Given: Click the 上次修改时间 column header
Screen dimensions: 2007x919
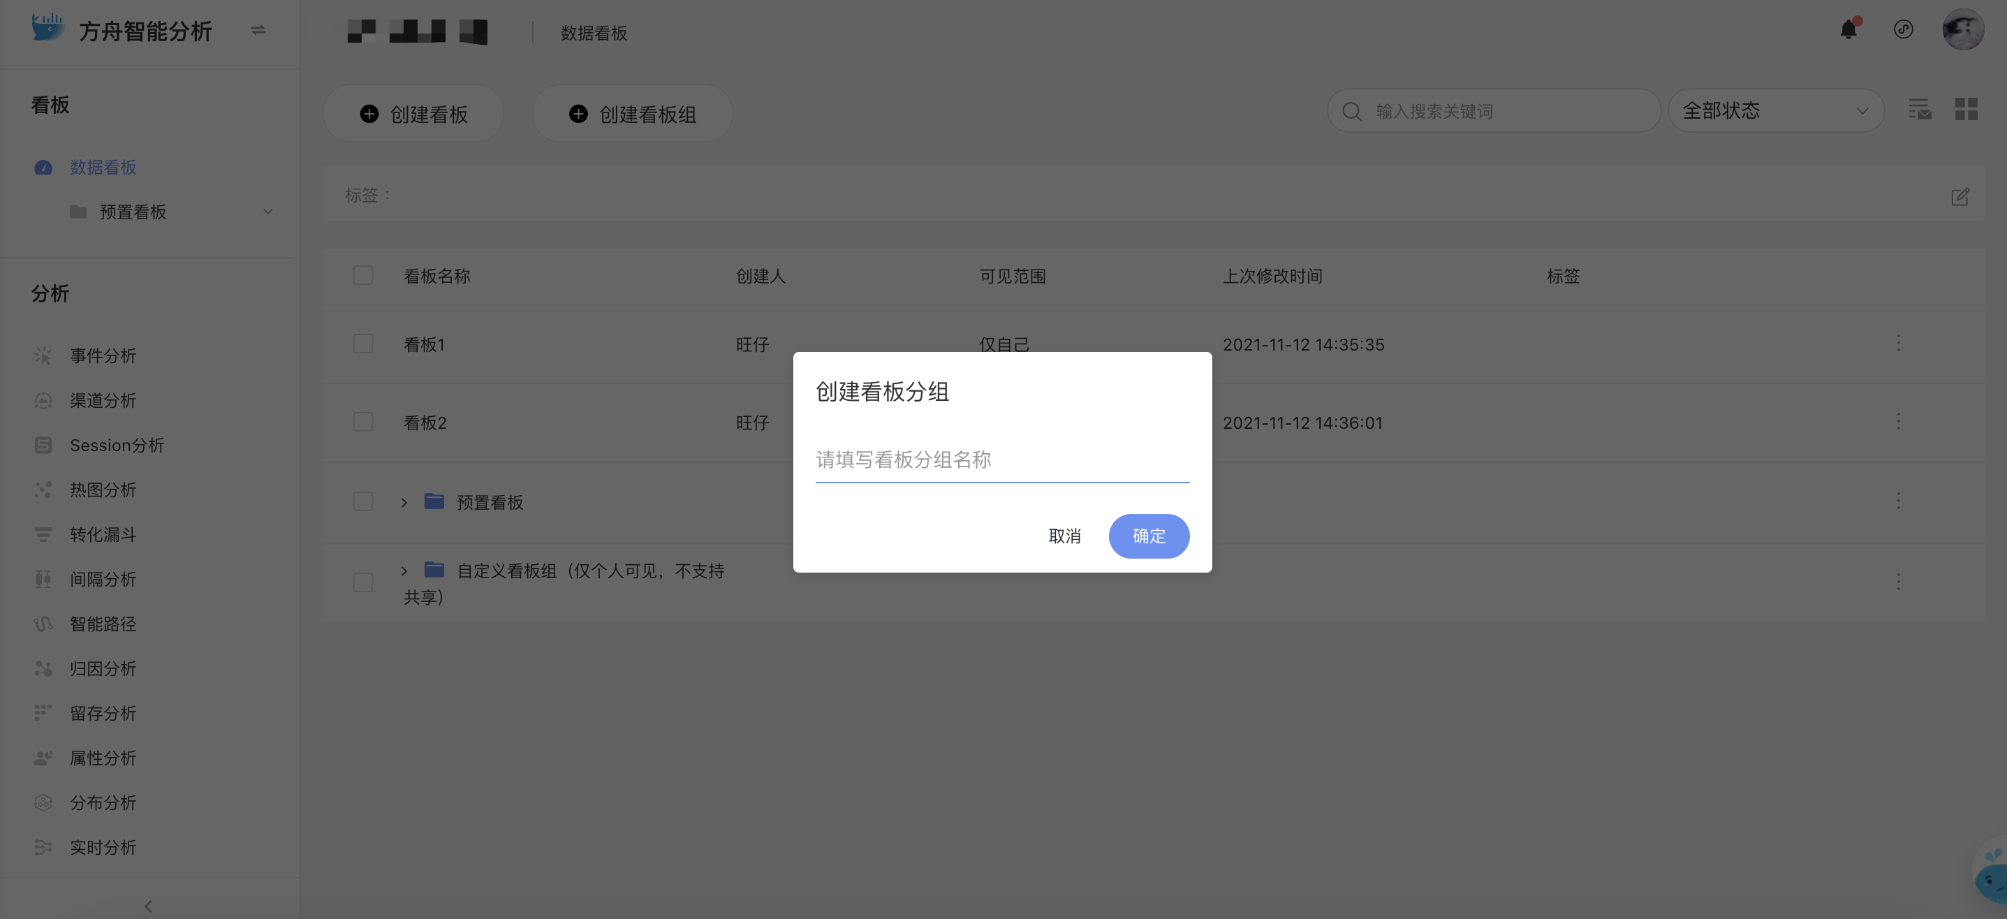Looking at the screenshot, I should (x=1272, y=277).
